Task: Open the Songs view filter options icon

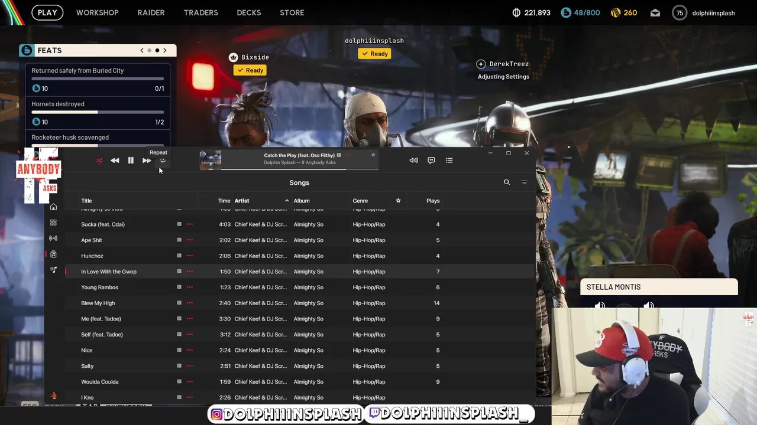Action: pos(524,182)
